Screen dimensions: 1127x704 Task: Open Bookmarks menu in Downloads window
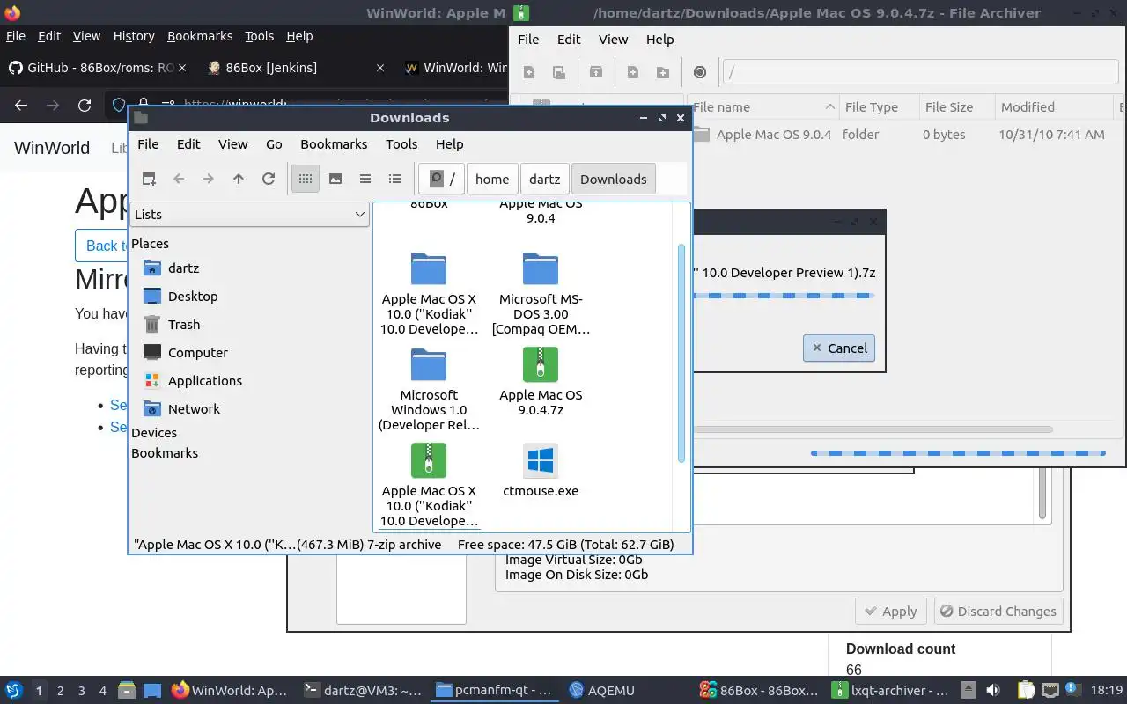[334, 144]
